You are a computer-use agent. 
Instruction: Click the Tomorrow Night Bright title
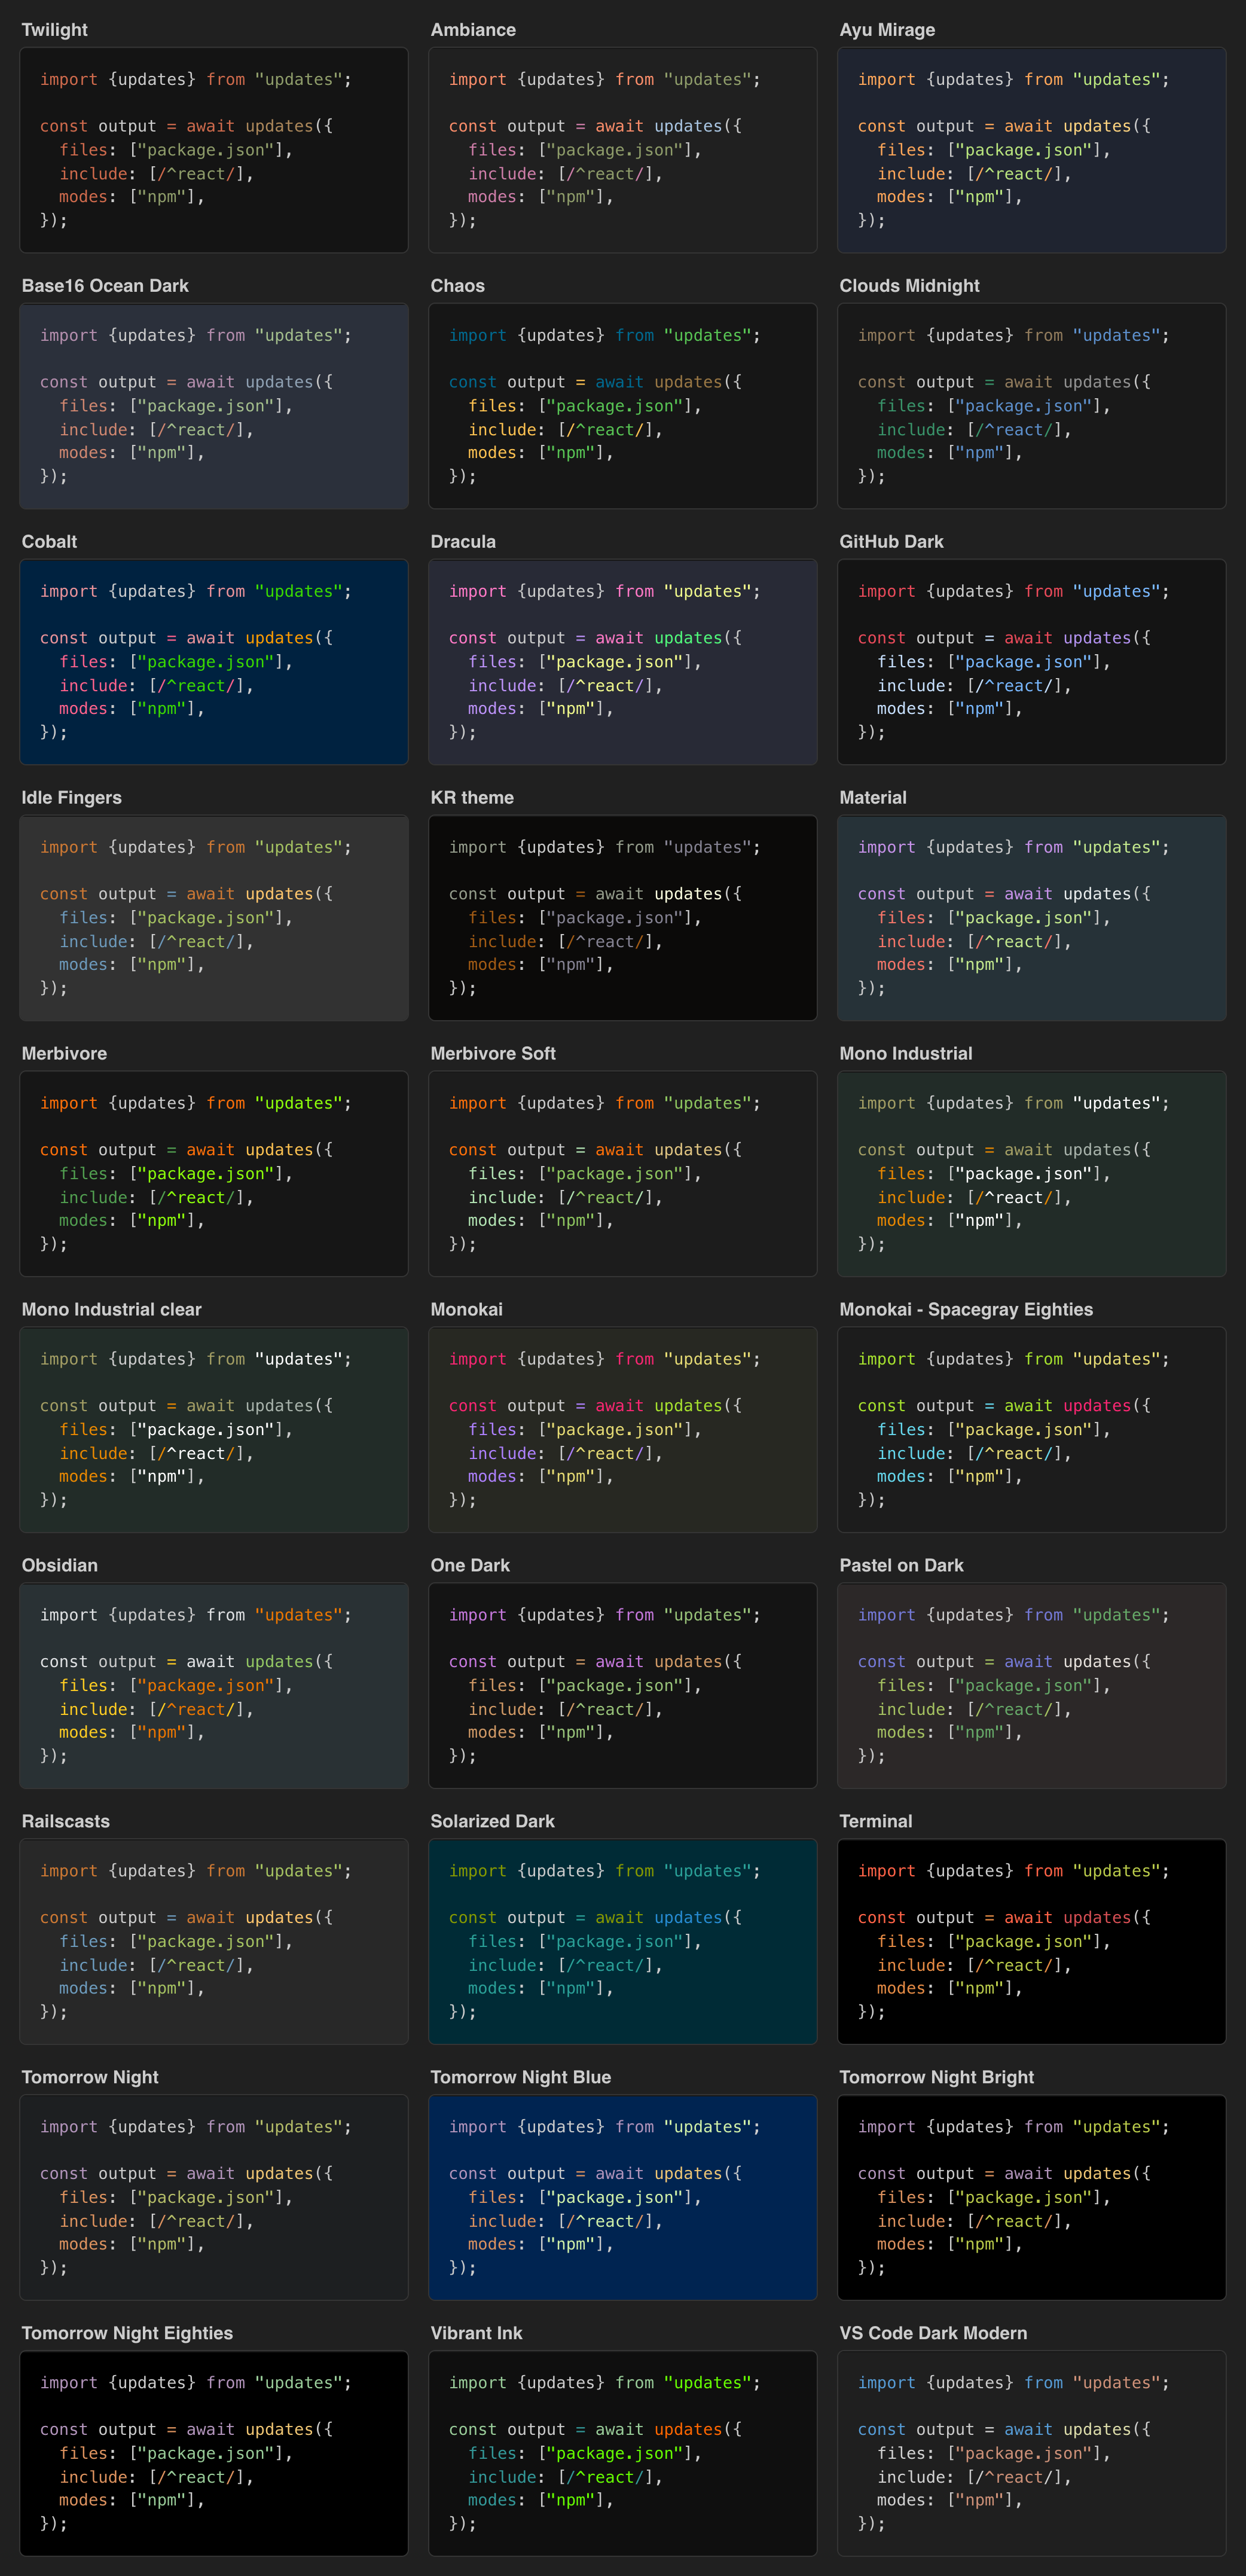click(936, 2078)
